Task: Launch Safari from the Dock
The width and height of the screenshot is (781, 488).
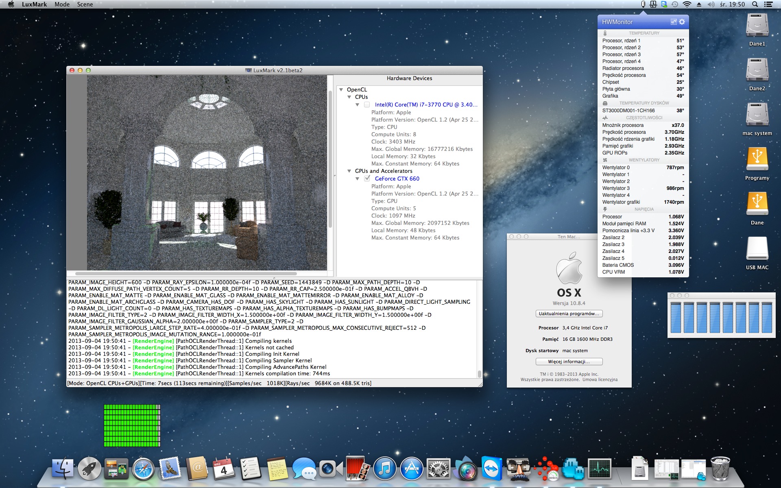Action: click(143, 468)
